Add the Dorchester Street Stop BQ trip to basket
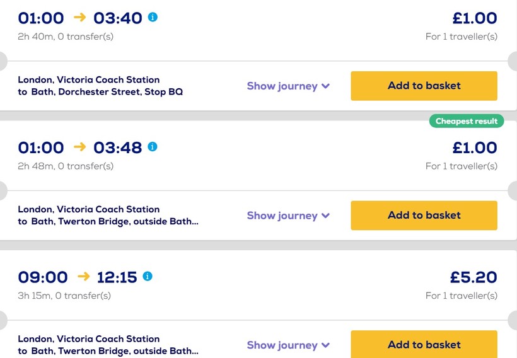Image resolution: width=517 pixels, height=358 pixels. tap(424, 86)
